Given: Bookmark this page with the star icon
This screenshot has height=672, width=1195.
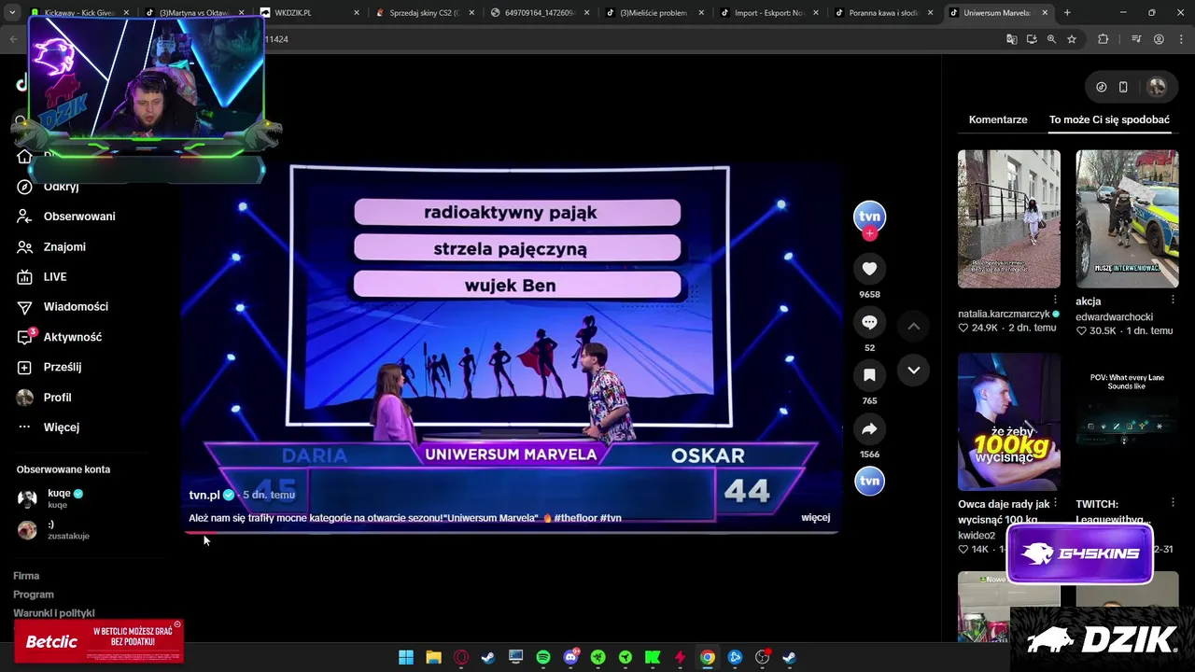Looking at the screenshot, I should coord(1072,39).
